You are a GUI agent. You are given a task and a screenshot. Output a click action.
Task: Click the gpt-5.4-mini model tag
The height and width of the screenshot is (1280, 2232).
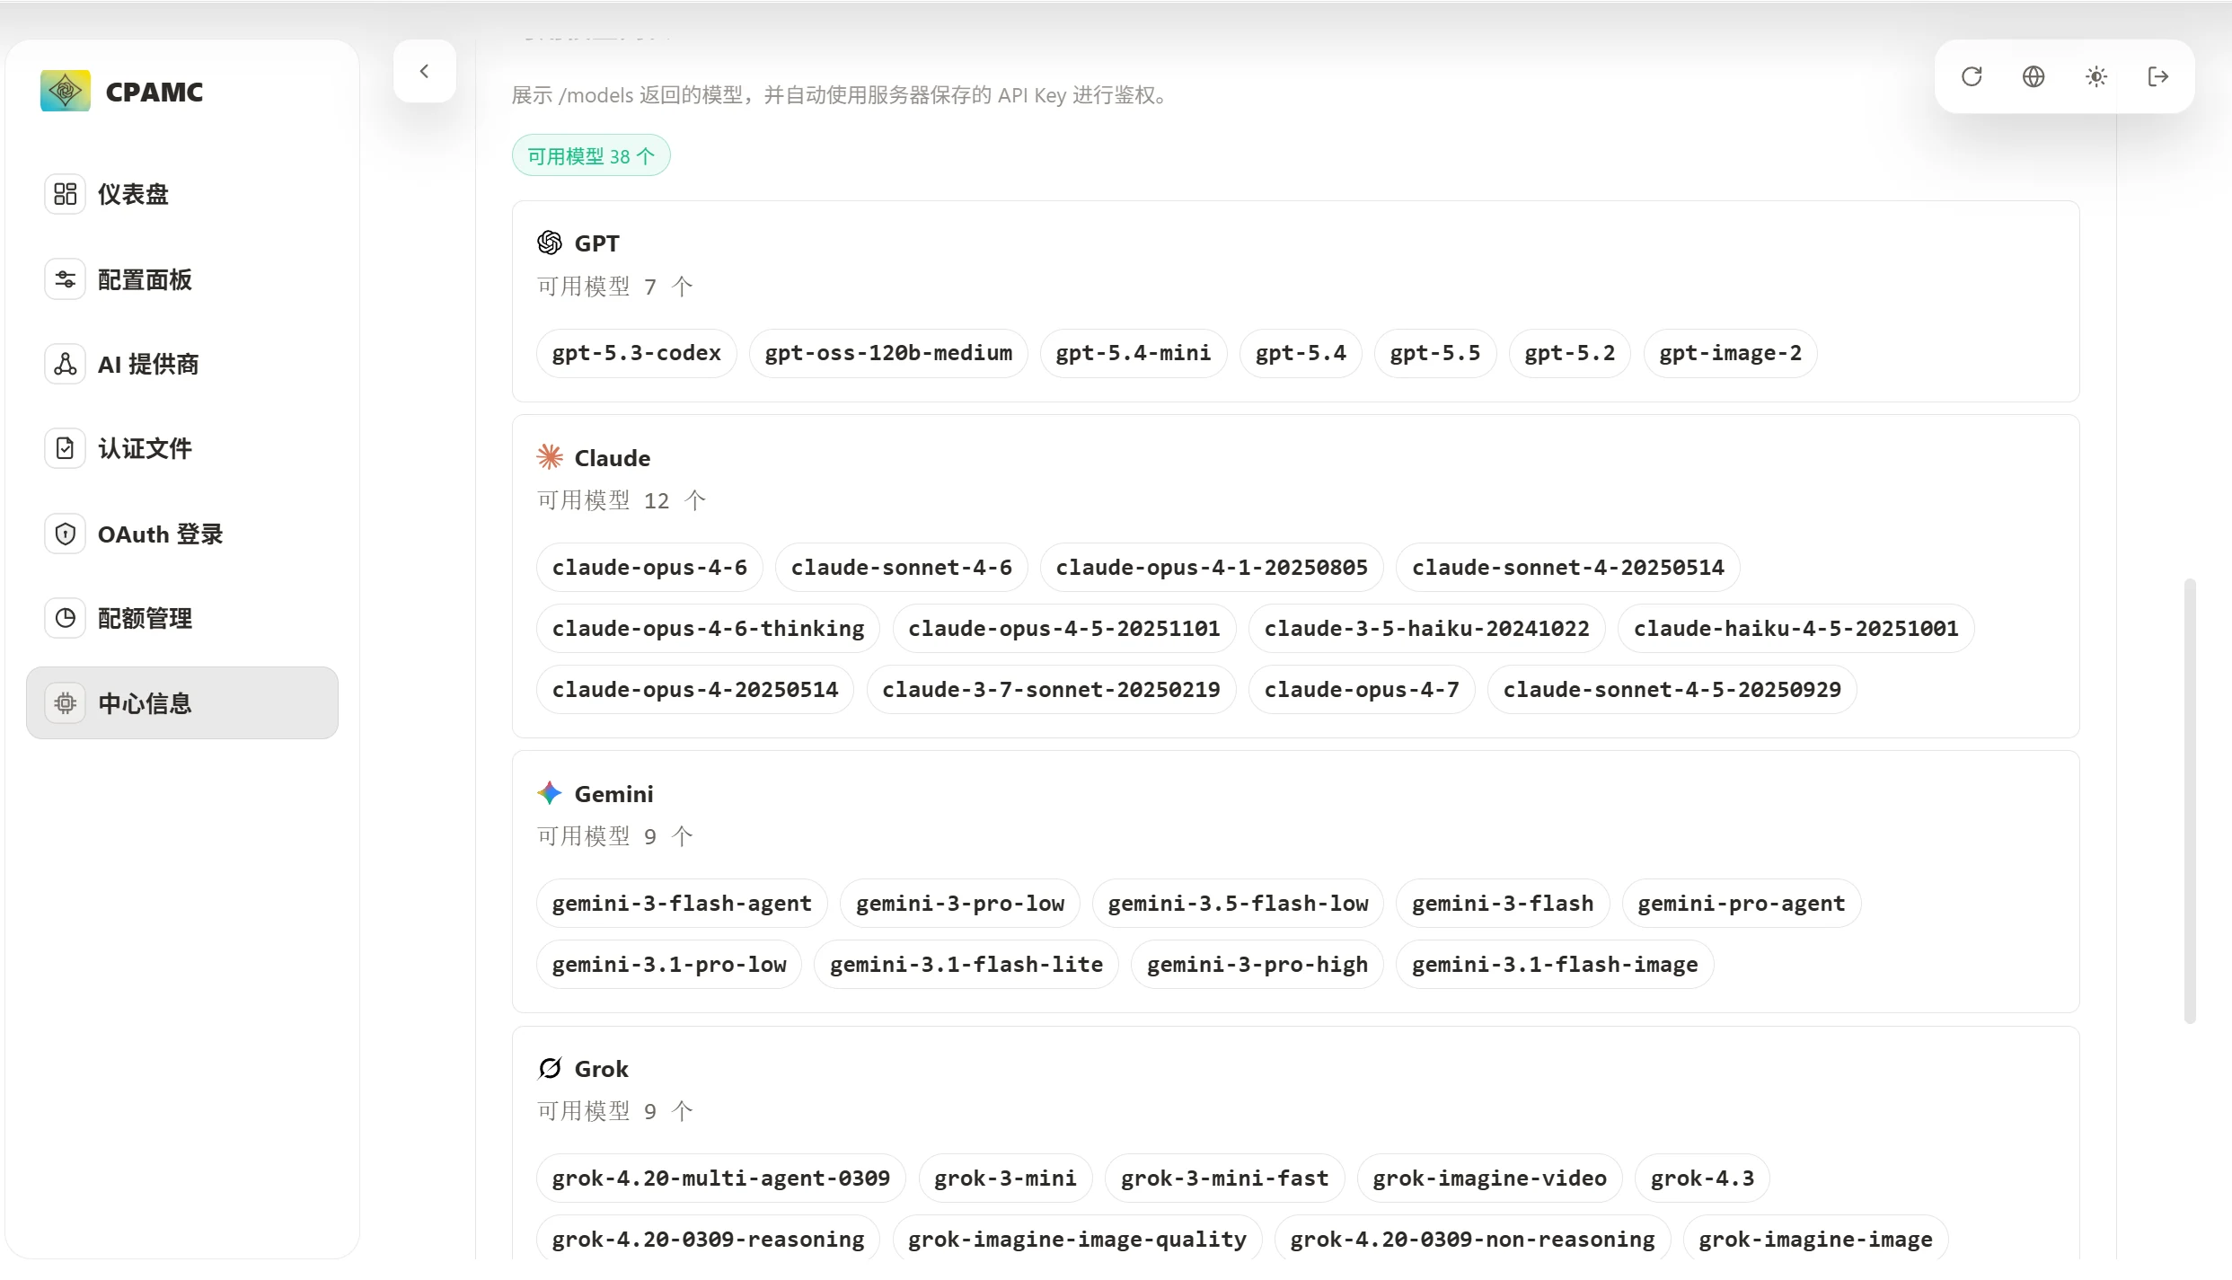coord(1134,353)
